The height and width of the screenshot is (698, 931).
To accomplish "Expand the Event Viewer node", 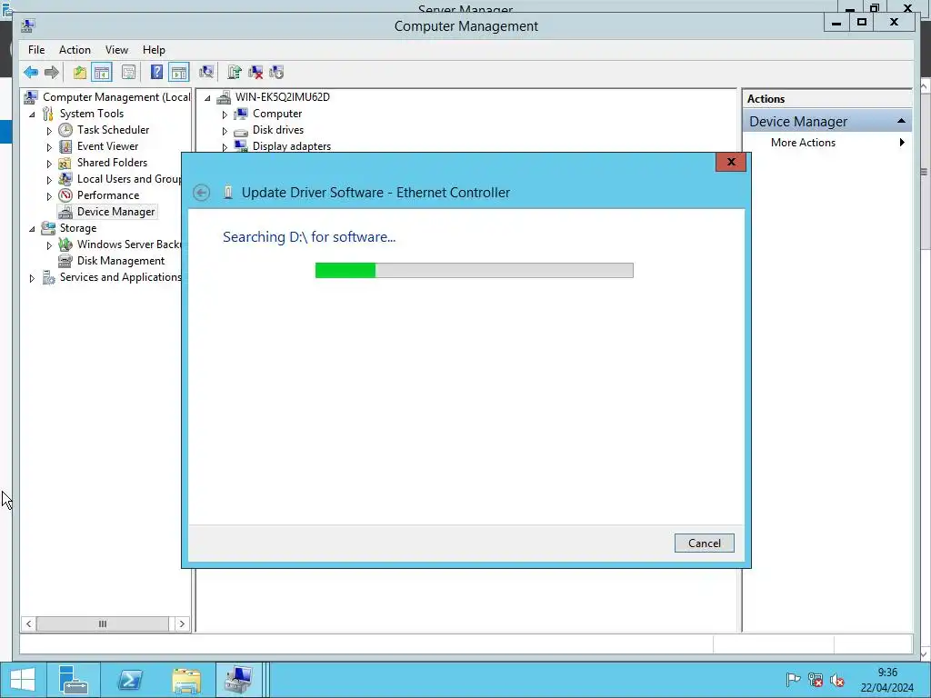I will pos(49,146).
